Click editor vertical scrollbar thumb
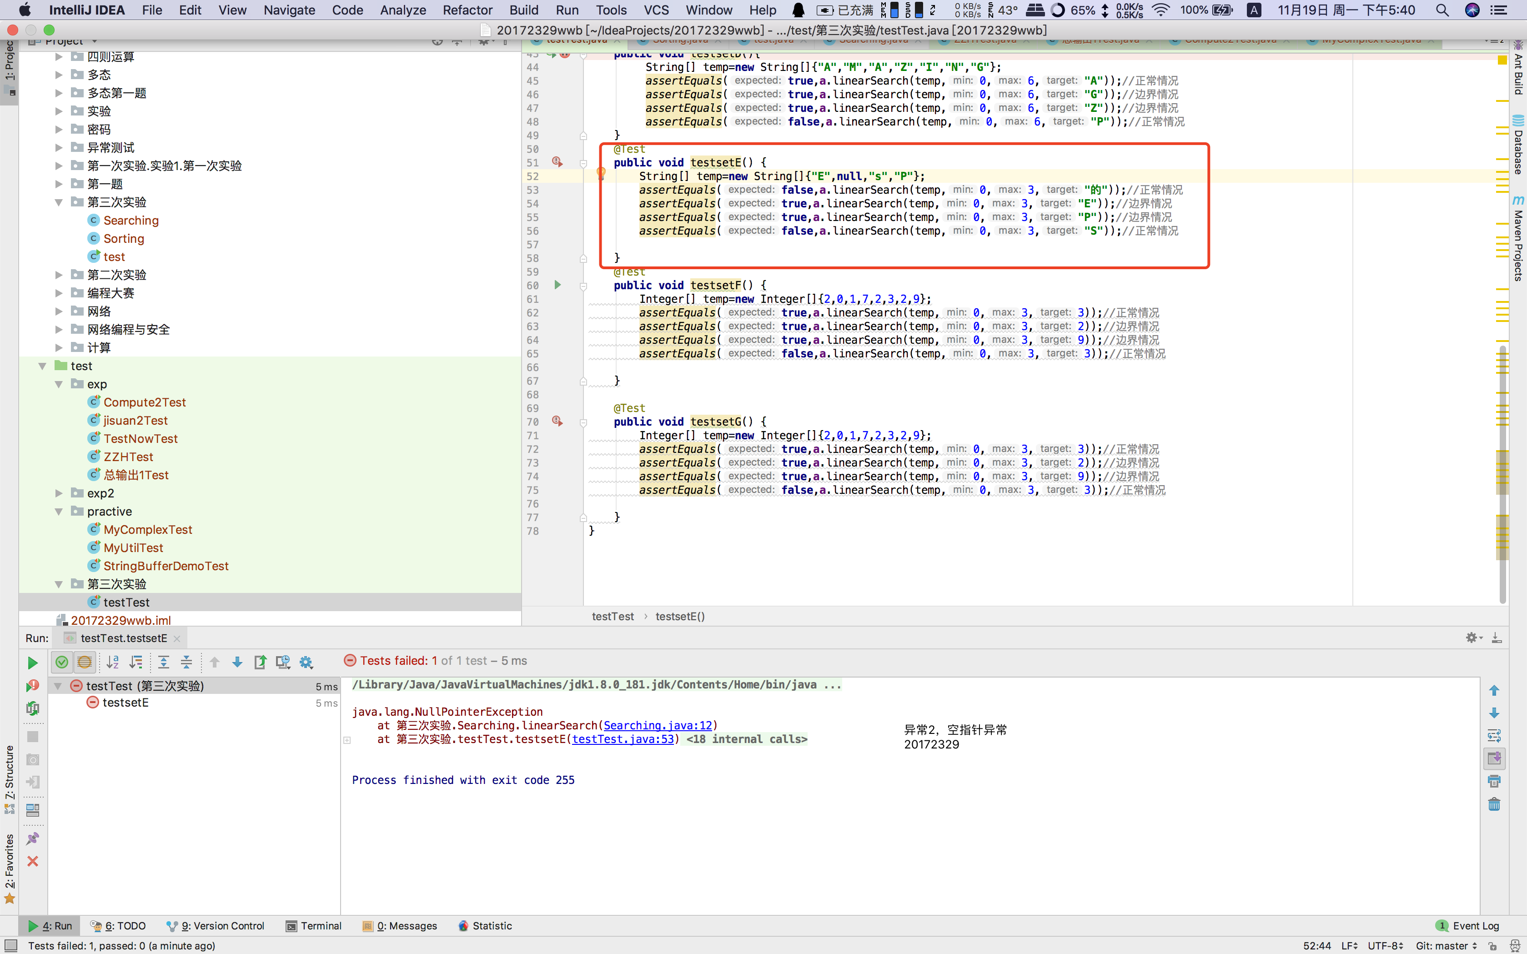 (1502, 473)
